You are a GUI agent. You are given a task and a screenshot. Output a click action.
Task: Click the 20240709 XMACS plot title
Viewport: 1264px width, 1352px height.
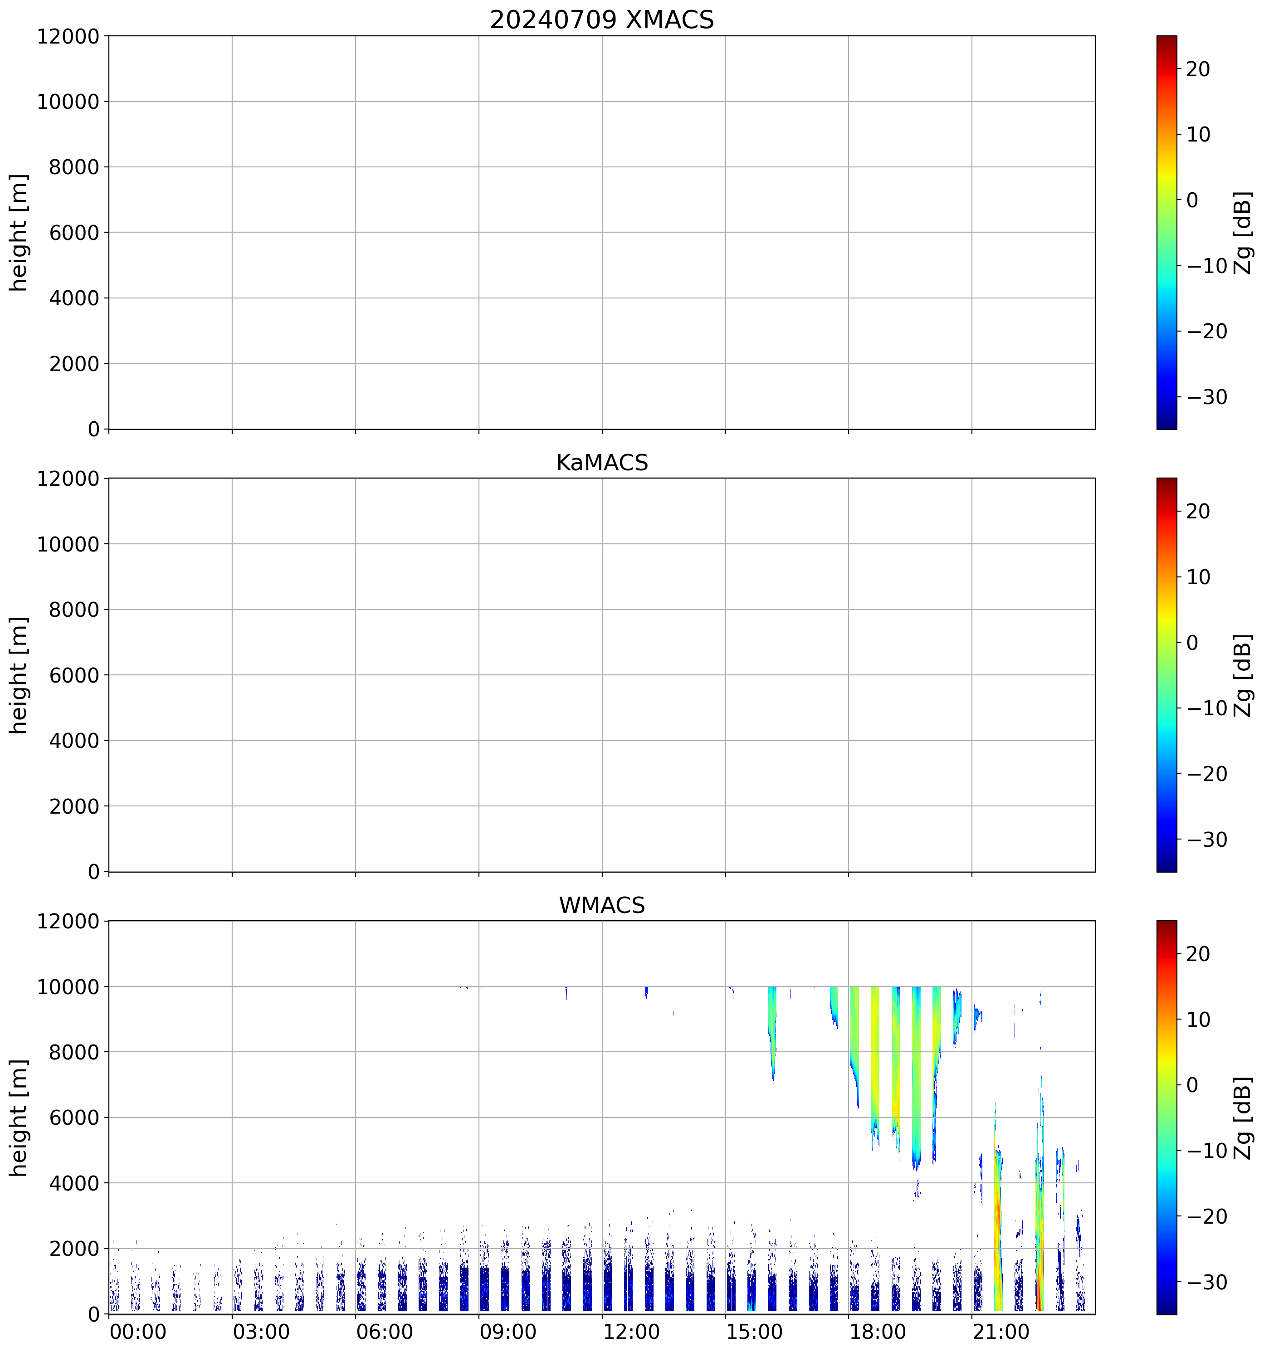point(601,20)
